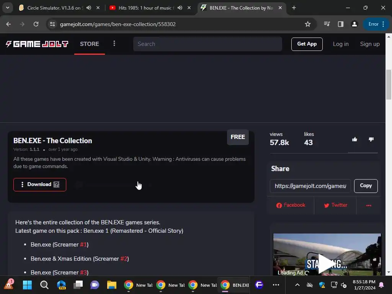Screen dimensions: 392x294
Task: Open the browser side panel
Action: [340, 24]
